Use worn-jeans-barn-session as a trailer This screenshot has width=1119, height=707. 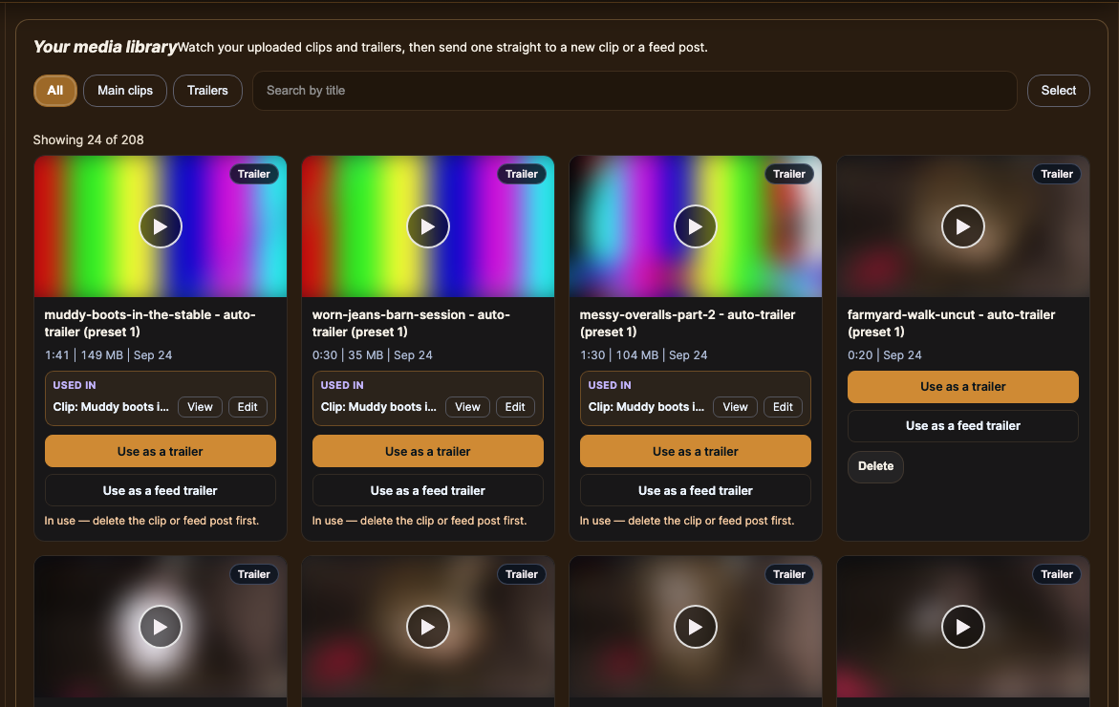click(x=427, y=451)
